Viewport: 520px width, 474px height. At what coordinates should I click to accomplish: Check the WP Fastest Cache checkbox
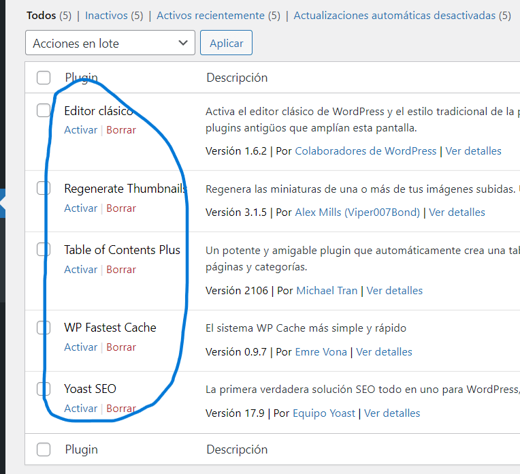pyautogui.click(x=44, y=328)
